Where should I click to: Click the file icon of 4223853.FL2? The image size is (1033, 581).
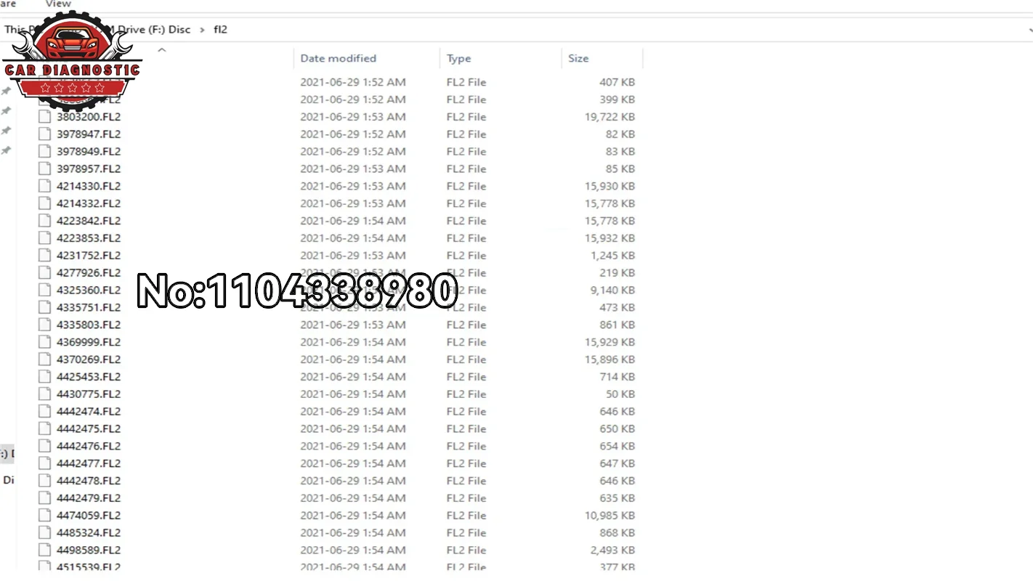[45, 238]
